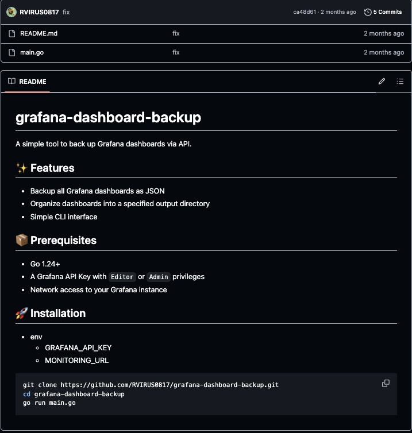Click the main.go file icon
Screen dimensions: 412x433
11,52
